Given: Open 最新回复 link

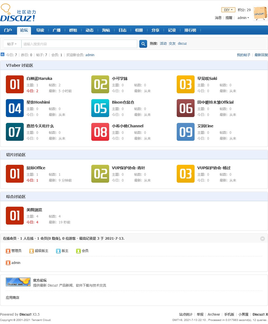Looking at the screenshot, I should pos(261,55).
